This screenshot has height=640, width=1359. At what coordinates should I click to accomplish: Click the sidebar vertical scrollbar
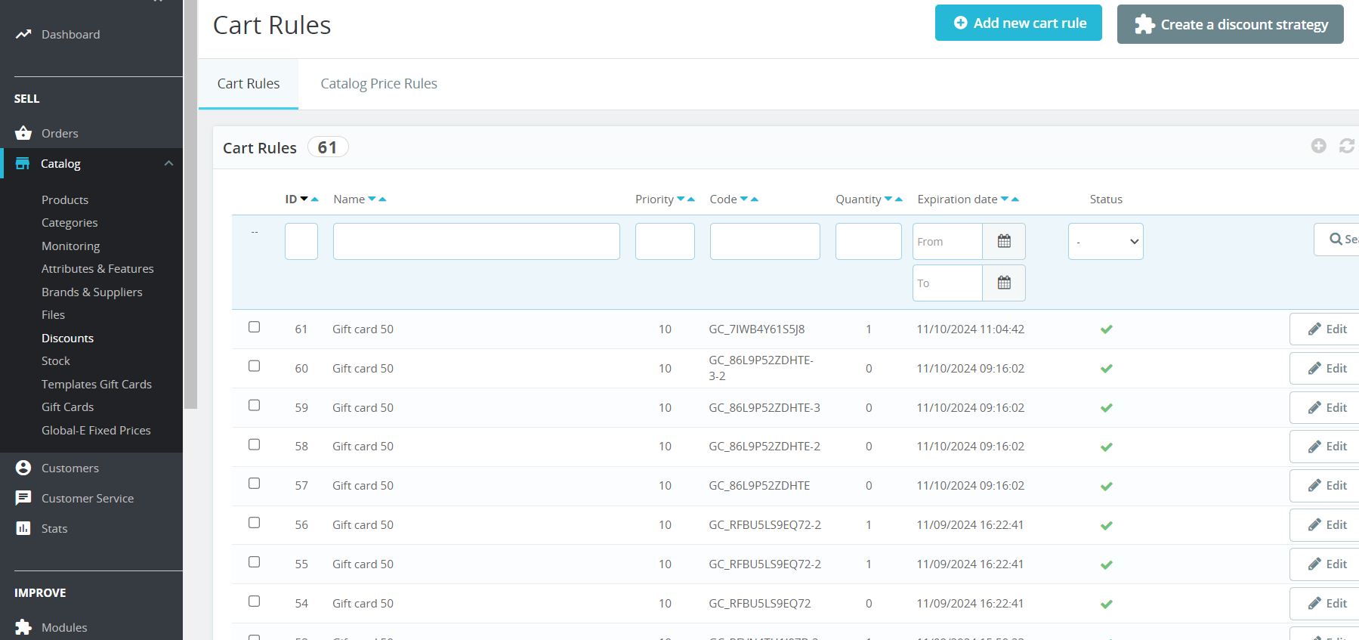tap(190, 227)
